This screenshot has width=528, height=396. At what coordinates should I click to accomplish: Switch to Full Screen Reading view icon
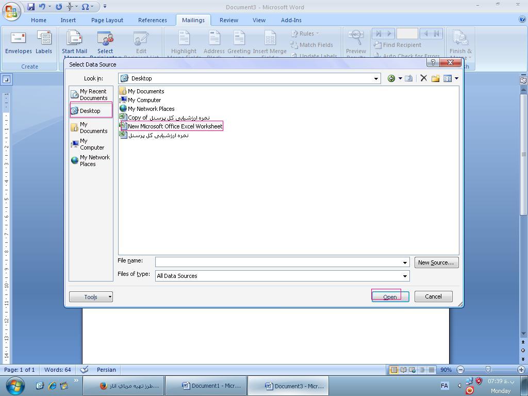[x=403, y=370]
